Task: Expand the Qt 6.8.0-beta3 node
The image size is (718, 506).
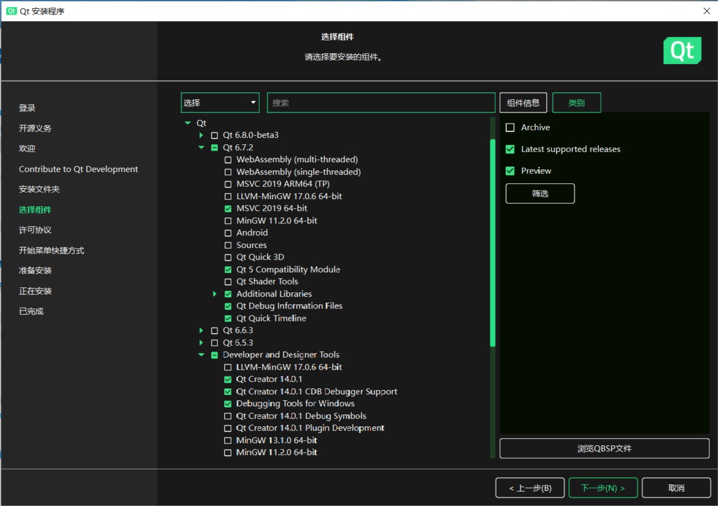Action: 201,135
